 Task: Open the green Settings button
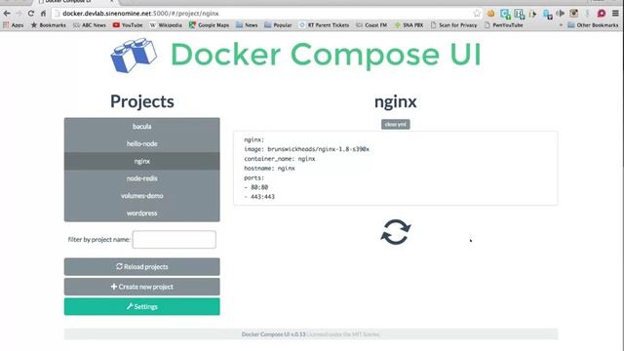(141, 306)
